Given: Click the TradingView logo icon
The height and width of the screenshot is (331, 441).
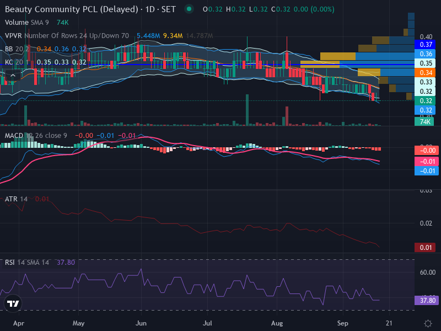Looking at the screenshot, I should tap(13, 303).
